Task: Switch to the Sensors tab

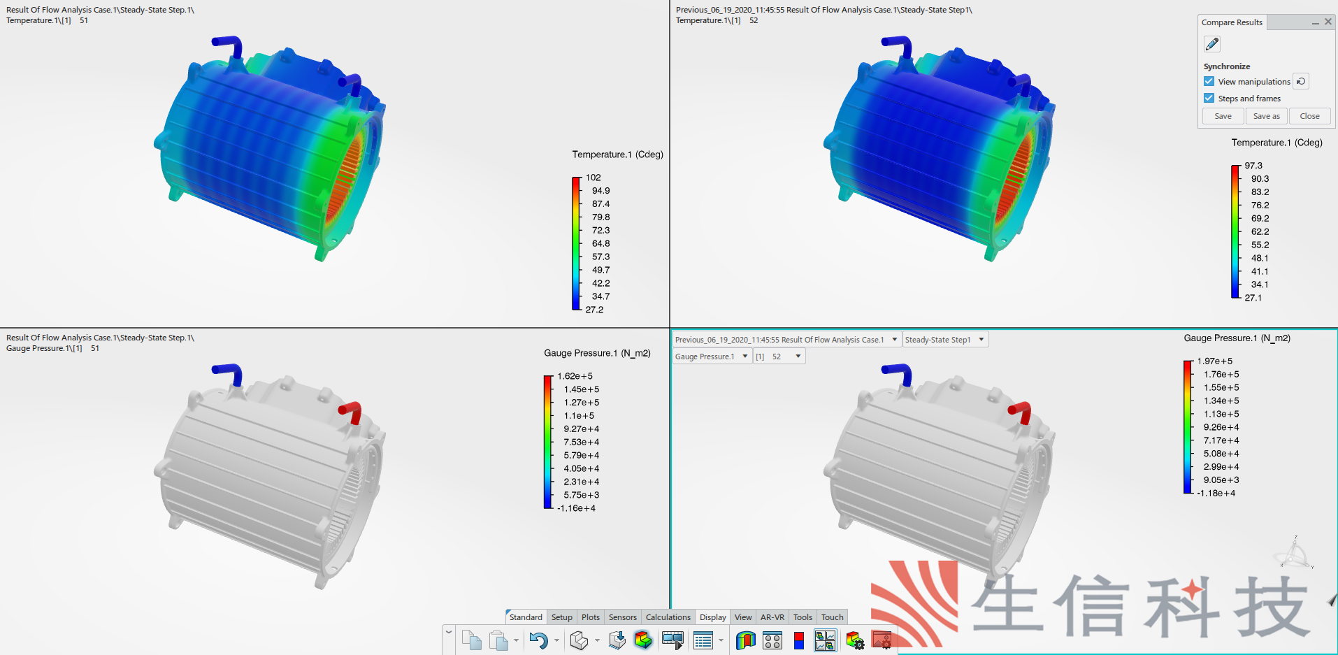Action: (x=622, y=617)
